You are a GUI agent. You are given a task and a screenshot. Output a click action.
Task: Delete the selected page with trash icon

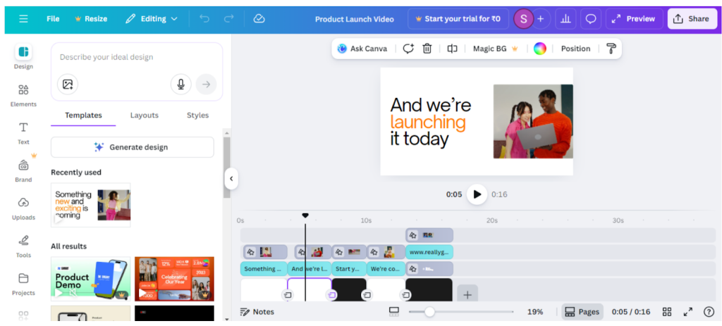click(x=427, y=49)
